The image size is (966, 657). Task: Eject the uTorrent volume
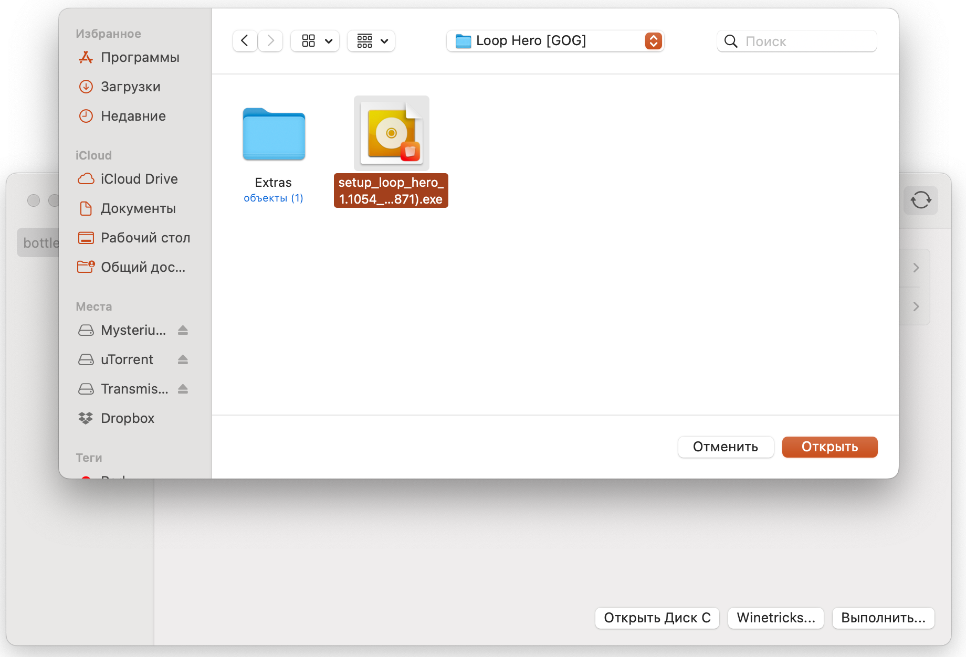click(183, 359)
